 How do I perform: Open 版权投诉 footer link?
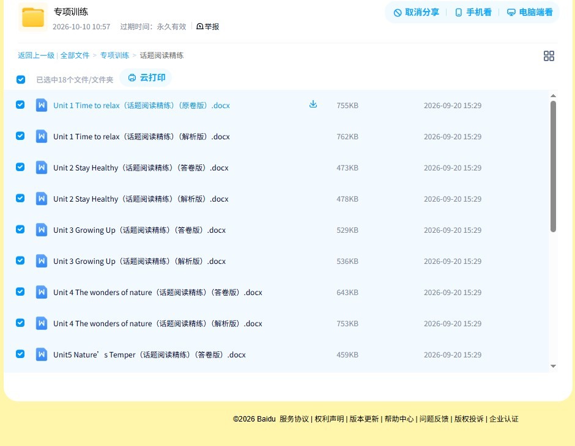[469, 419]
